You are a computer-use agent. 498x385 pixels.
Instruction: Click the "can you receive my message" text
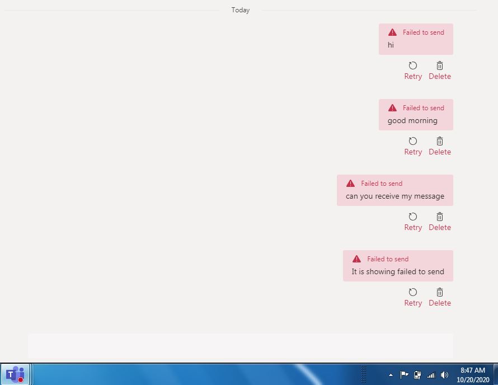[395, 196]
